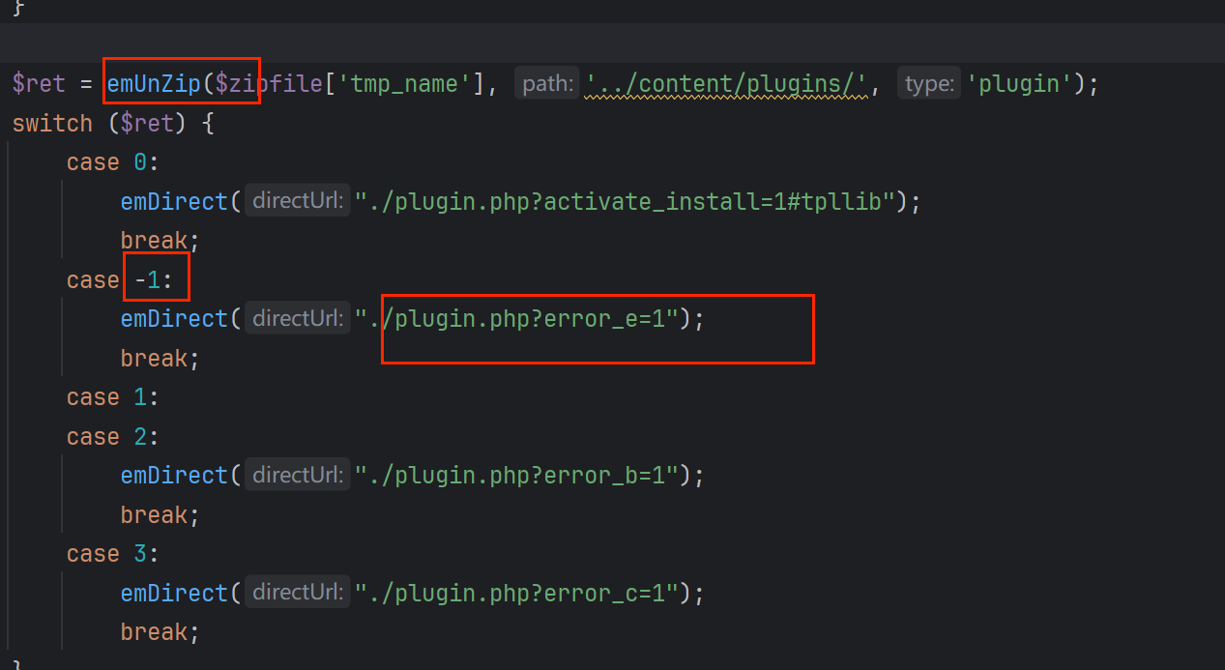This screenshot has height=670, width=1225.
Task: Place cursor on $ret assignment variable
Action: 39,84
